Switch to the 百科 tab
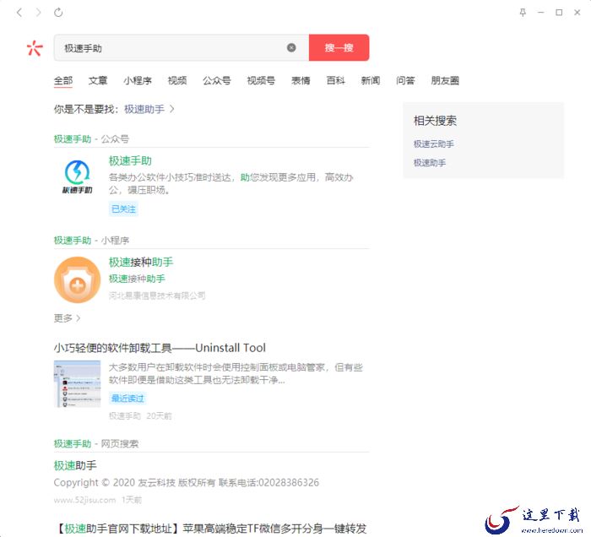Screen dimensions: 591x537 (335, 80)
